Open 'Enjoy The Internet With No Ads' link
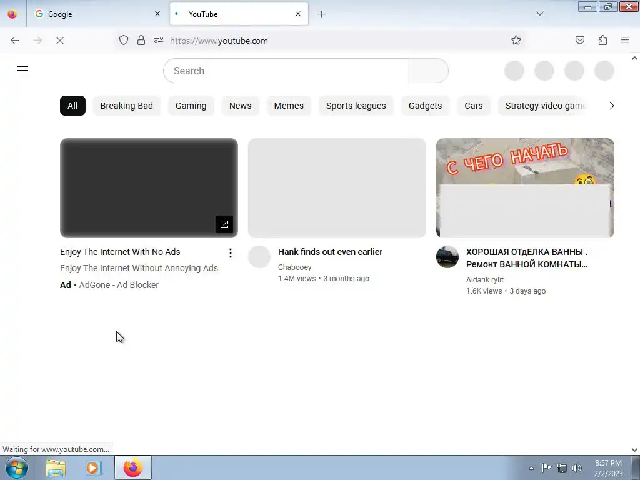 tap(120, 252)
